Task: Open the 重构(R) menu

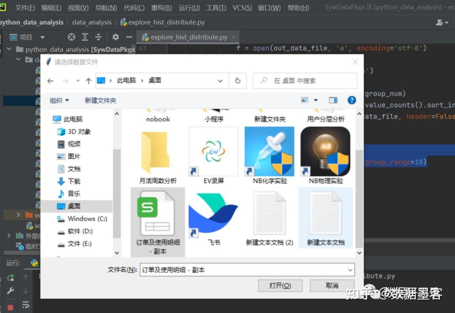Action: (162, 8)
